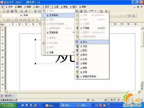Click the icon left of the arrow pointer
The width and height of the screenshot is (144, 108).
pyautogui.click(x=101, y=11)
